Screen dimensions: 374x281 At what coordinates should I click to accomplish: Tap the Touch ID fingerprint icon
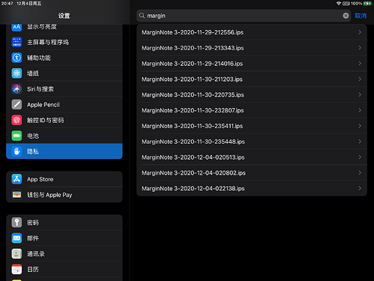16,120
